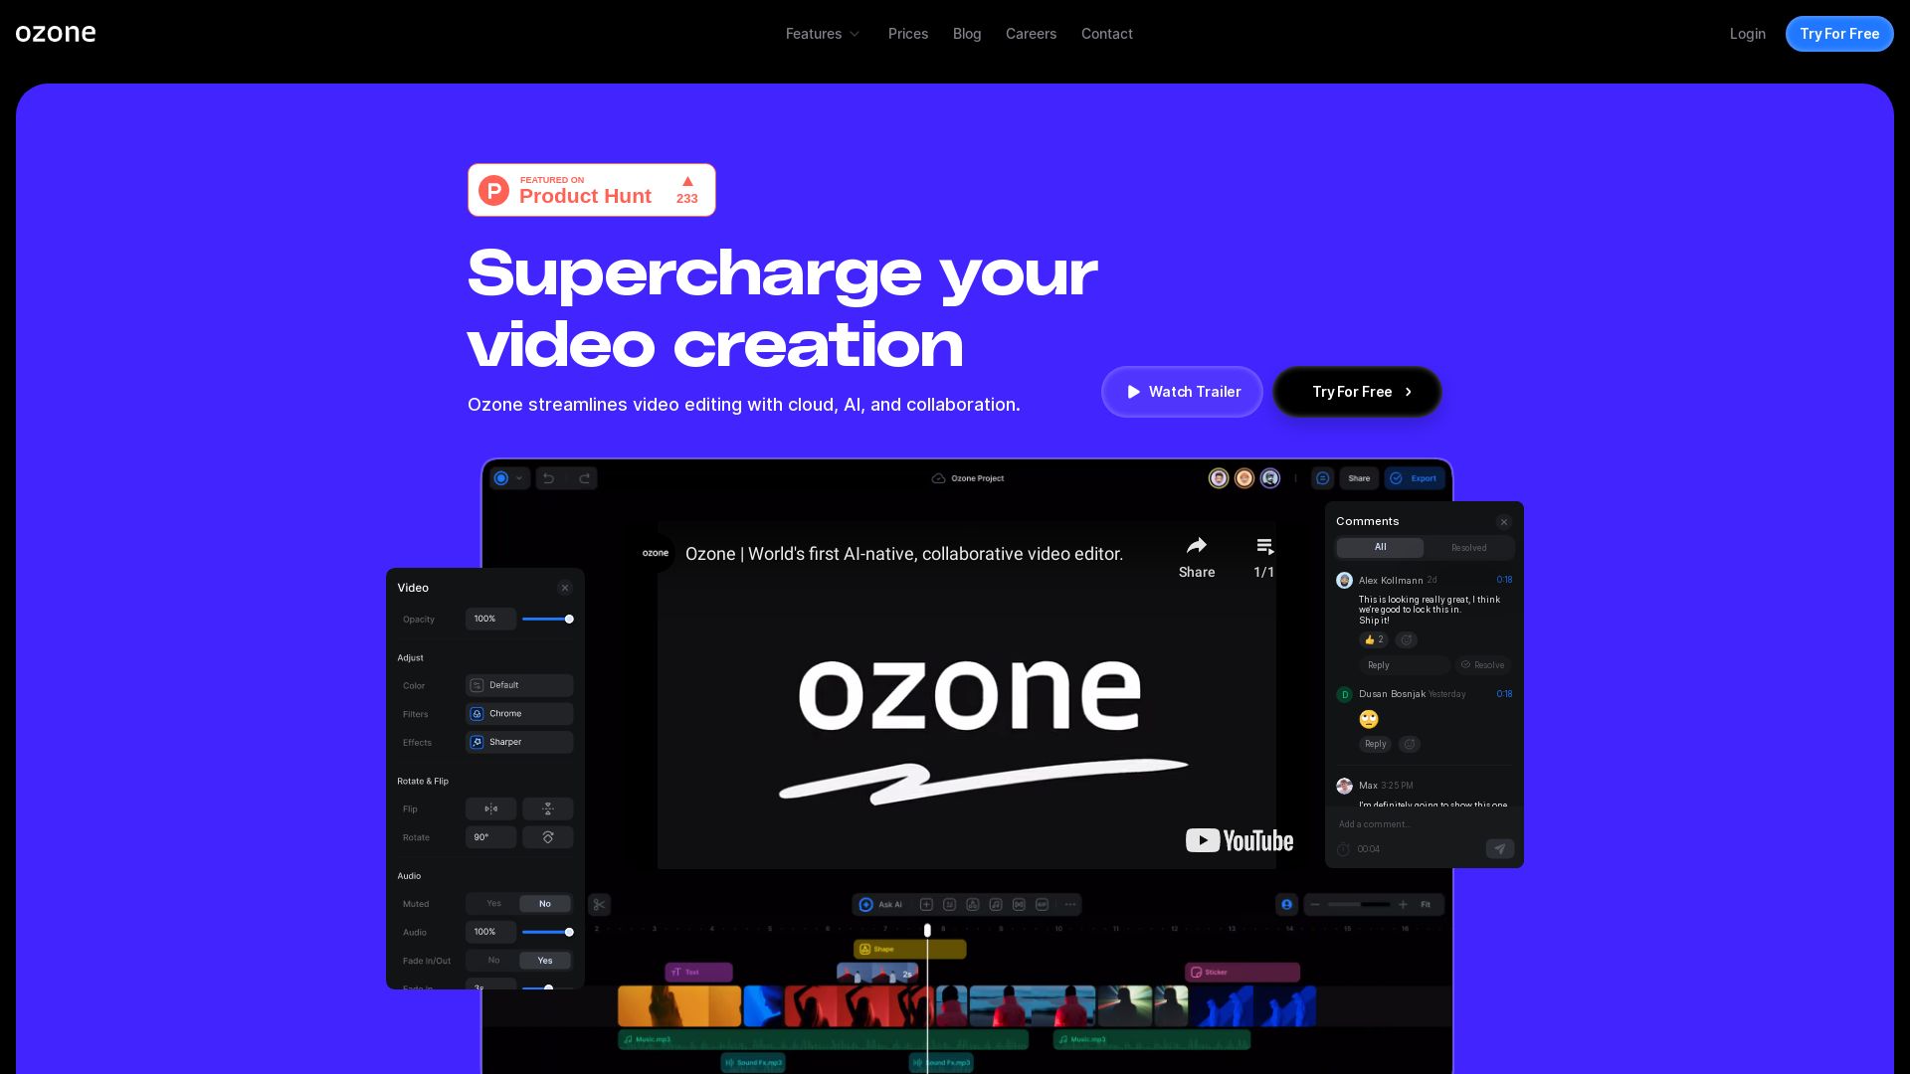Click the Chrome filter icon in adjust panel

click(477, 713)
